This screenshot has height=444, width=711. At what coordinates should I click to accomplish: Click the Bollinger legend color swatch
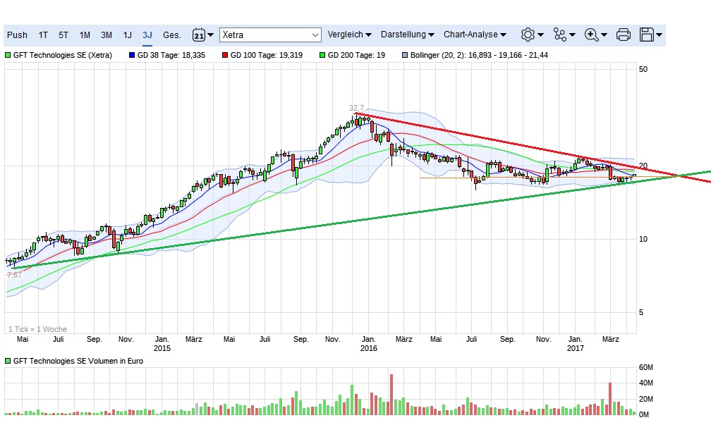pyautogui.click(x=405, y=55)
